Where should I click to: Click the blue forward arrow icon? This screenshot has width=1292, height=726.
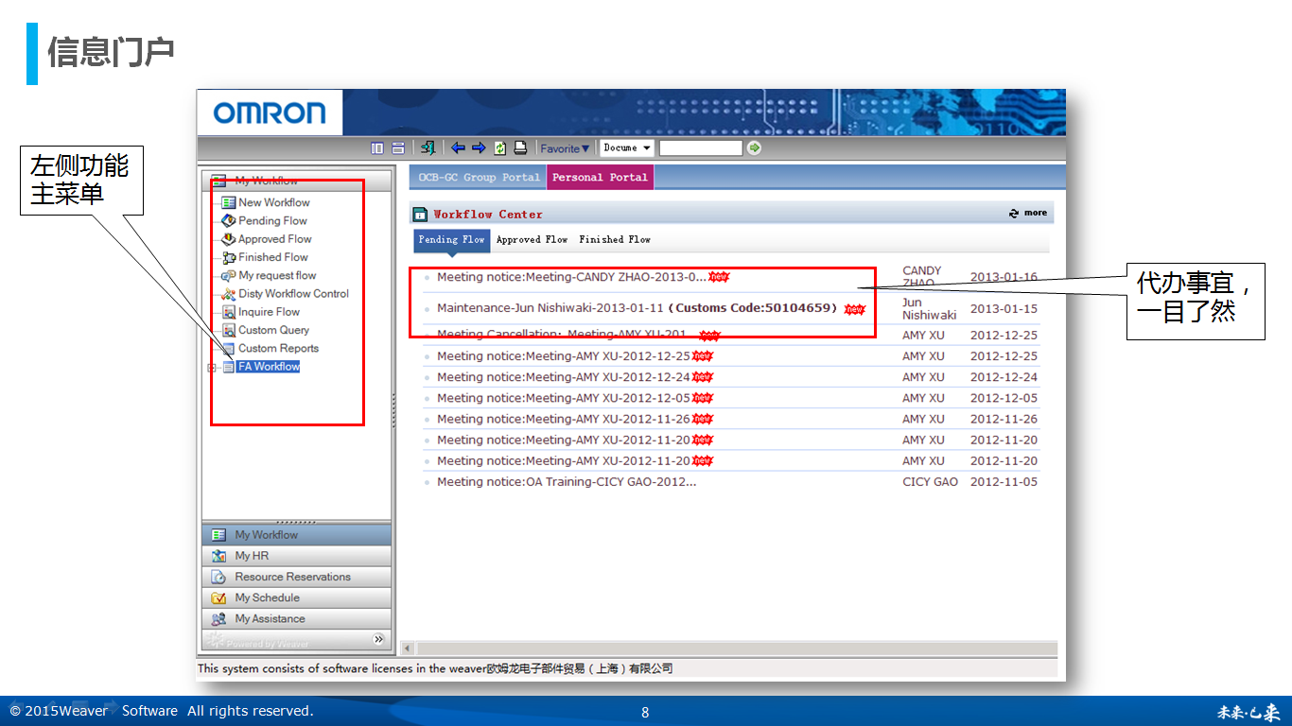coord(478,148)
